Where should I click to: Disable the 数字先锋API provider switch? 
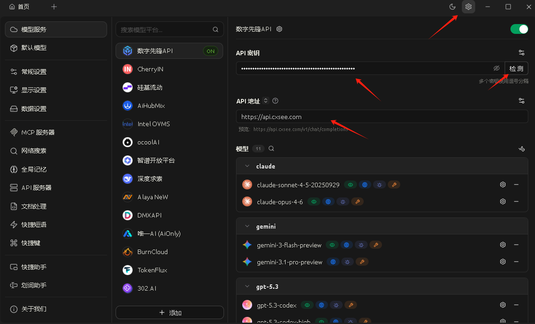pyautogui.click(x=519, y=29)
